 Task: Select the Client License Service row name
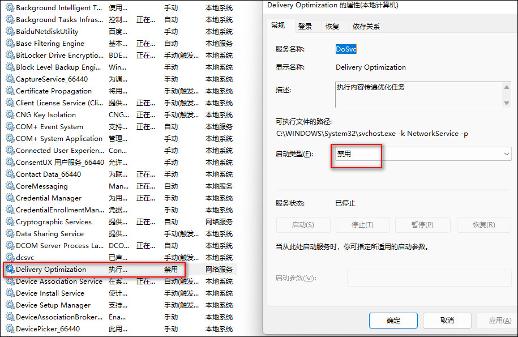coord(59,103)
